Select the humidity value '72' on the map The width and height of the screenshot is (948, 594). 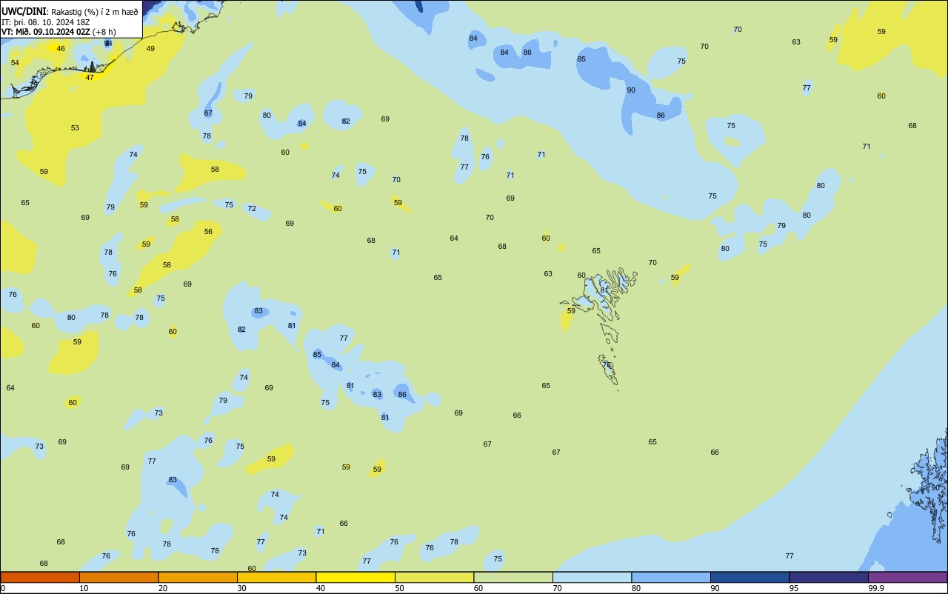tap(252, 209)
